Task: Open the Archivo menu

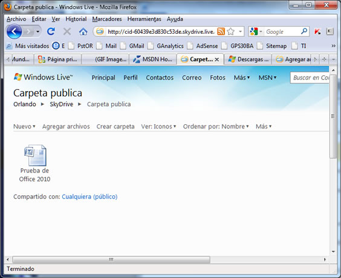Action: (16, 19)
